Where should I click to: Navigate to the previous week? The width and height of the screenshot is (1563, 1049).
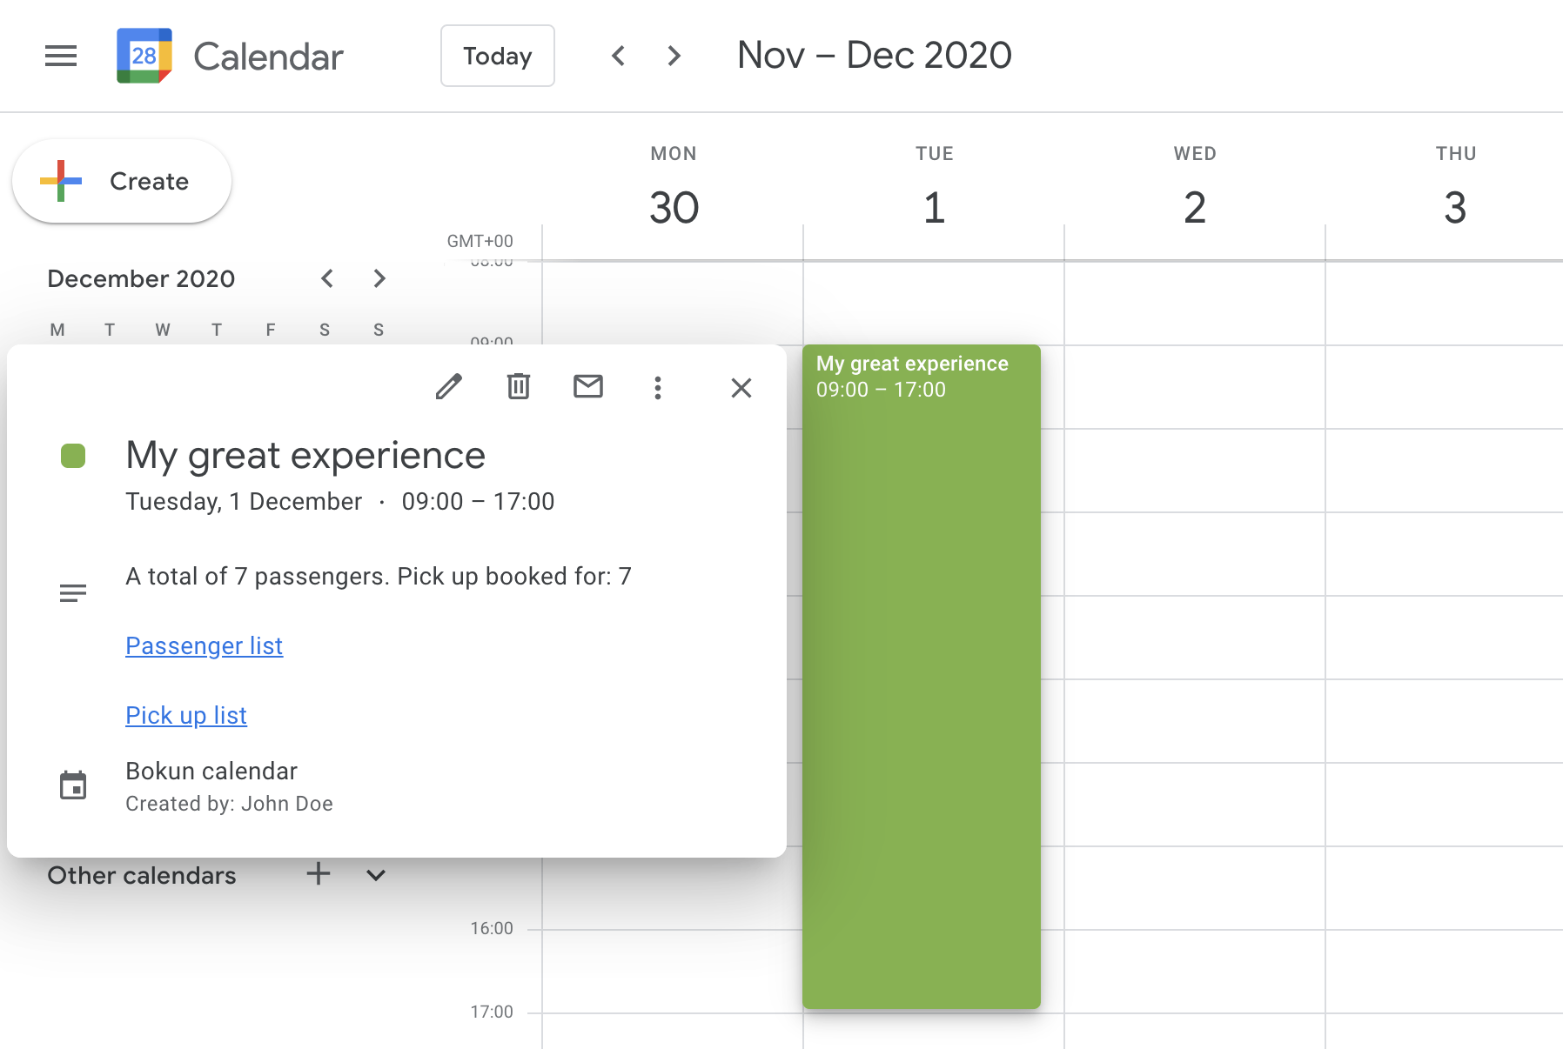pos(619,56)
